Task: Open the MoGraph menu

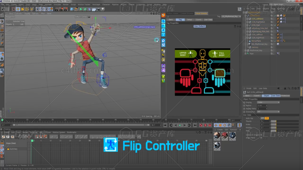Action: tap(96, 5)
